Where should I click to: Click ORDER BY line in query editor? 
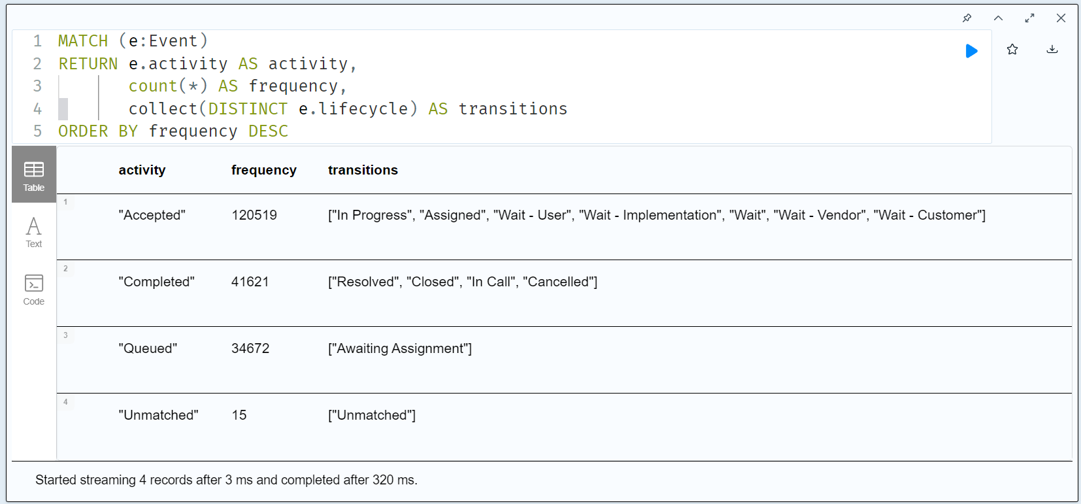click(x=173, y=131)
